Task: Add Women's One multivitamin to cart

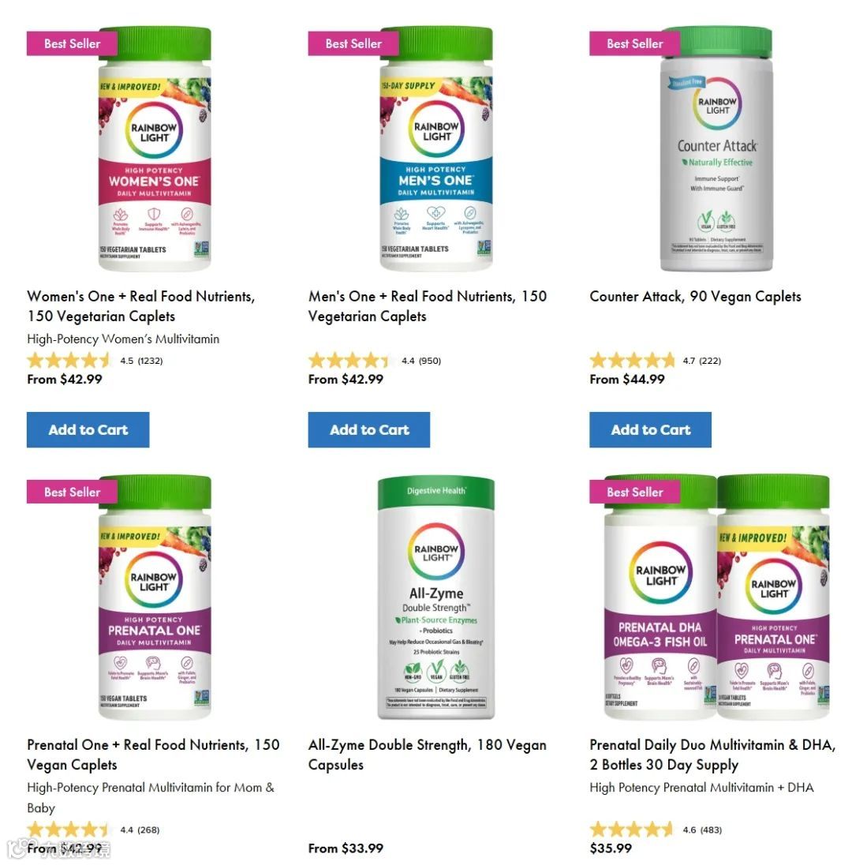Action: tap(88, 430)
